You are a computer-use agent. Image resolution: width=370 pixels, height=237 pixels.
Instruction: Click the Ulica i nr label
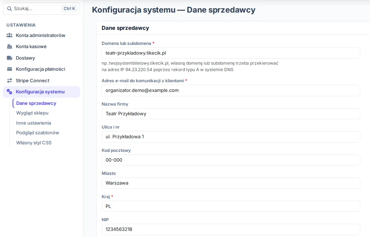click(x=111, y=127)
